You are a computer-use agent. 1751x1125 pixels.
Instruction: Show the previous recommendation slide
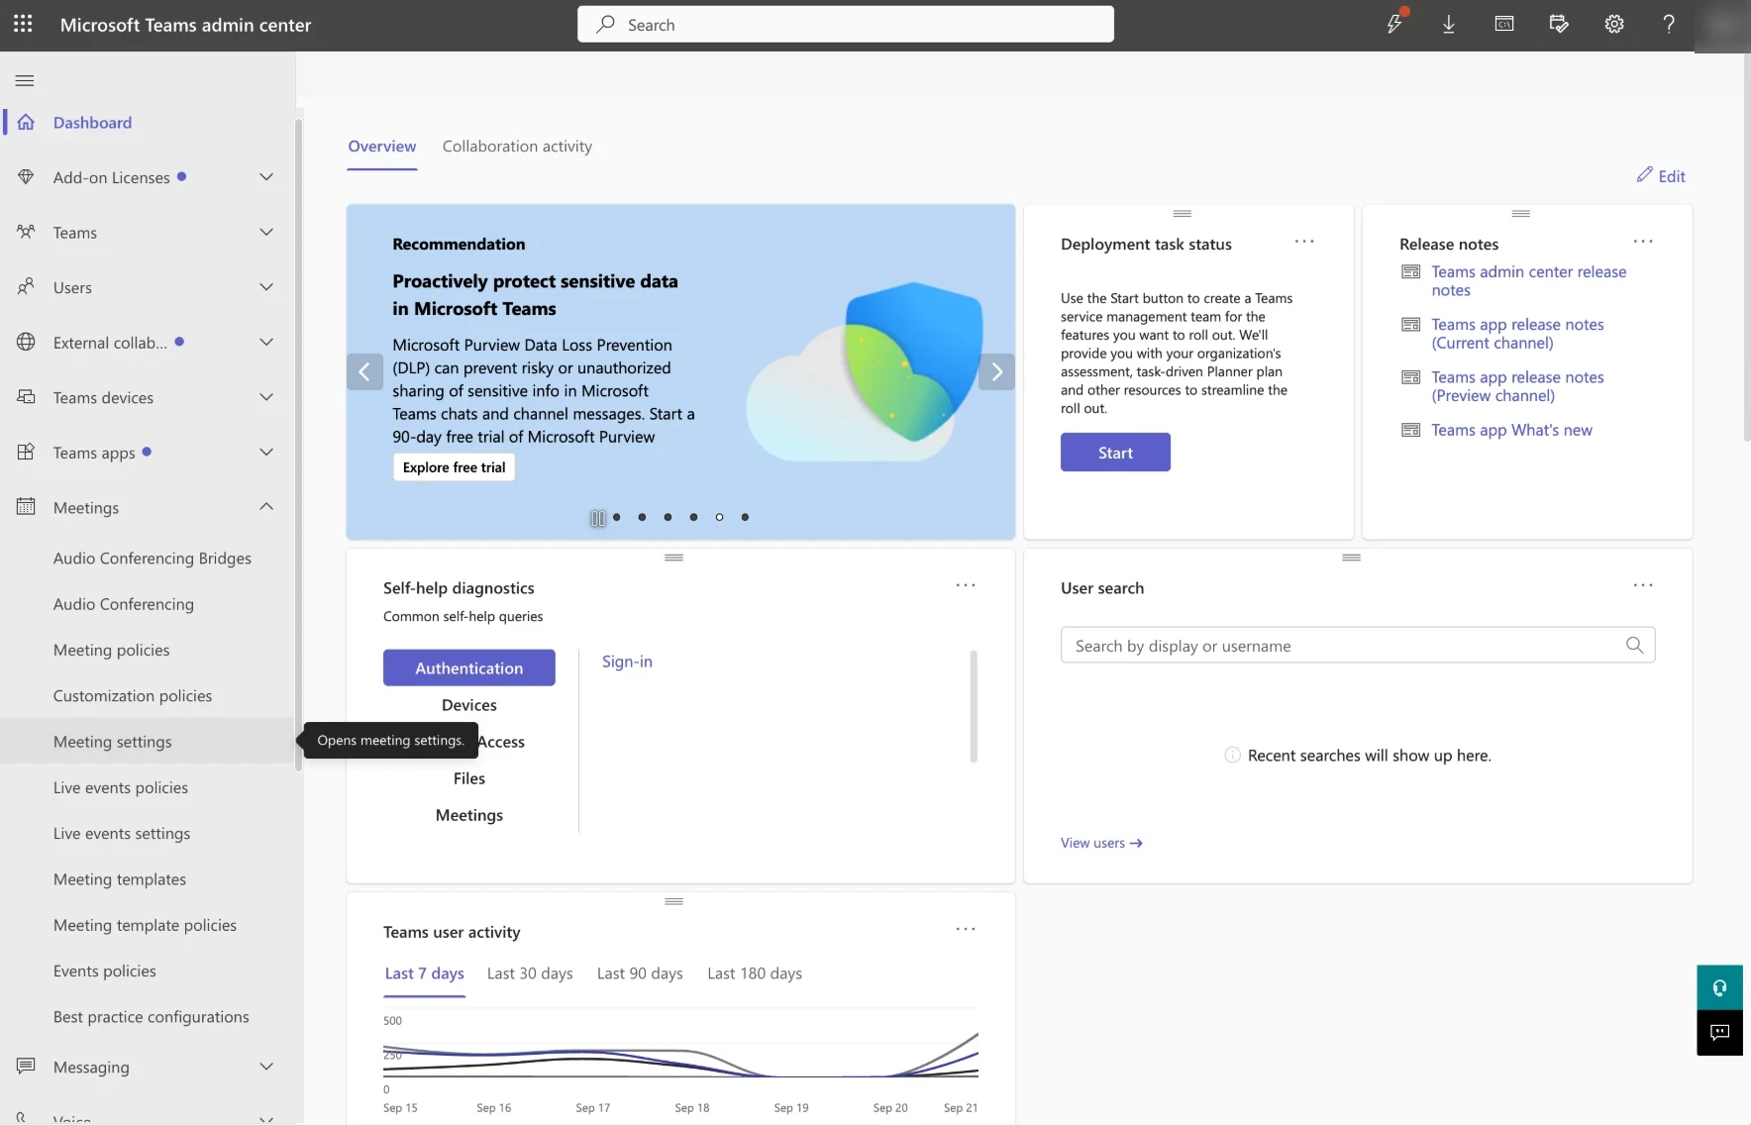tap(364, 372)
